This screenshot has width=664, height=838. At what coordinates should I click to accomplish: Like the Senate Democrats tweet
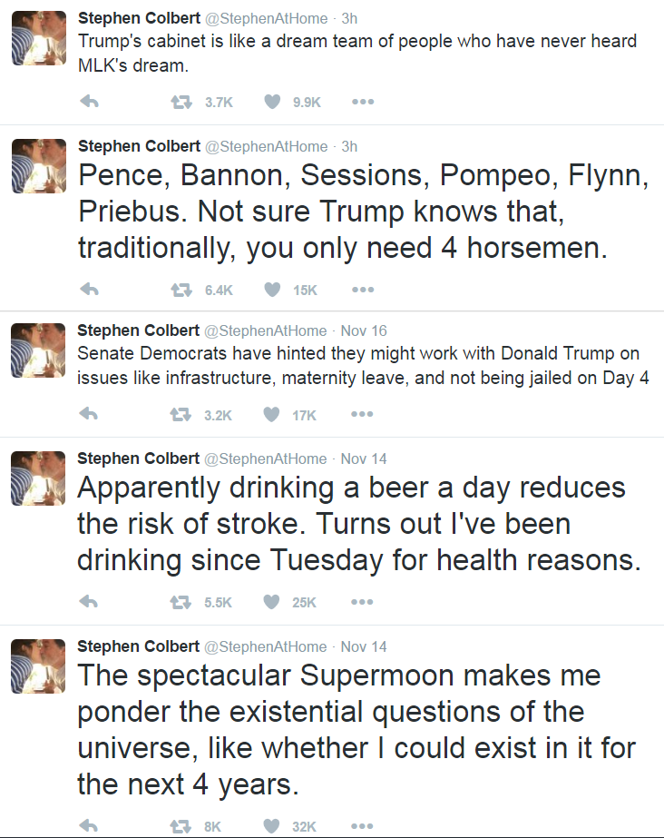tap(271, 415)
